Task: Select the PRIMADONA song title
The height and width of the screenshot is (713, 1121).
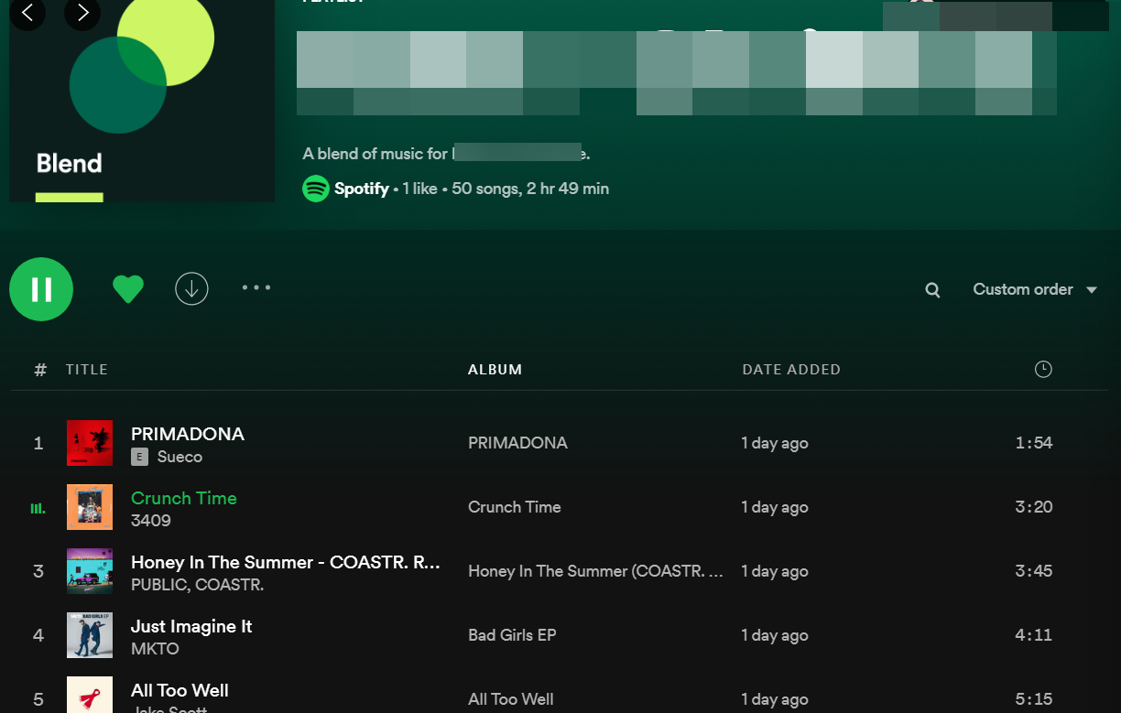Action: [x=188, y=434]
